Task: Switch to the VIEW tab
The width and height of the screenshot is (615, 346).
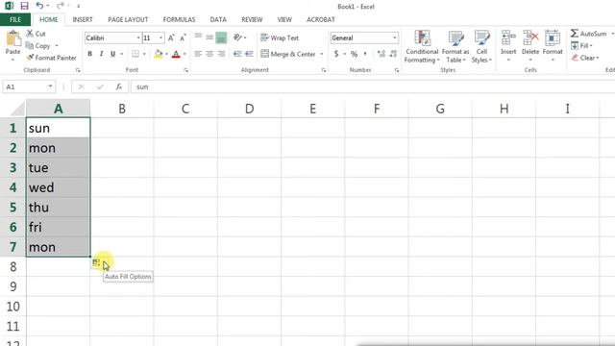Action: (284, 19)
